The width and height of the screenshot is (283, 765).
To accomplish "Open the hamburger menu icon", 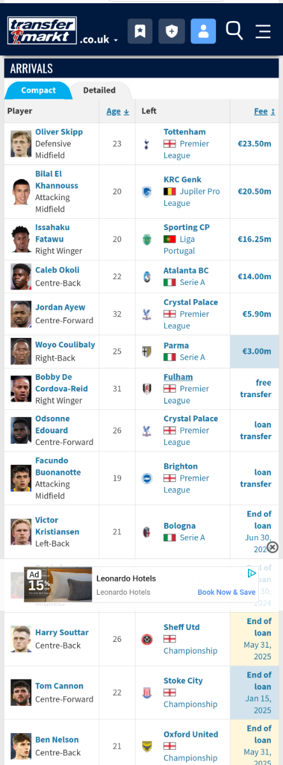I will click(263, 31).
